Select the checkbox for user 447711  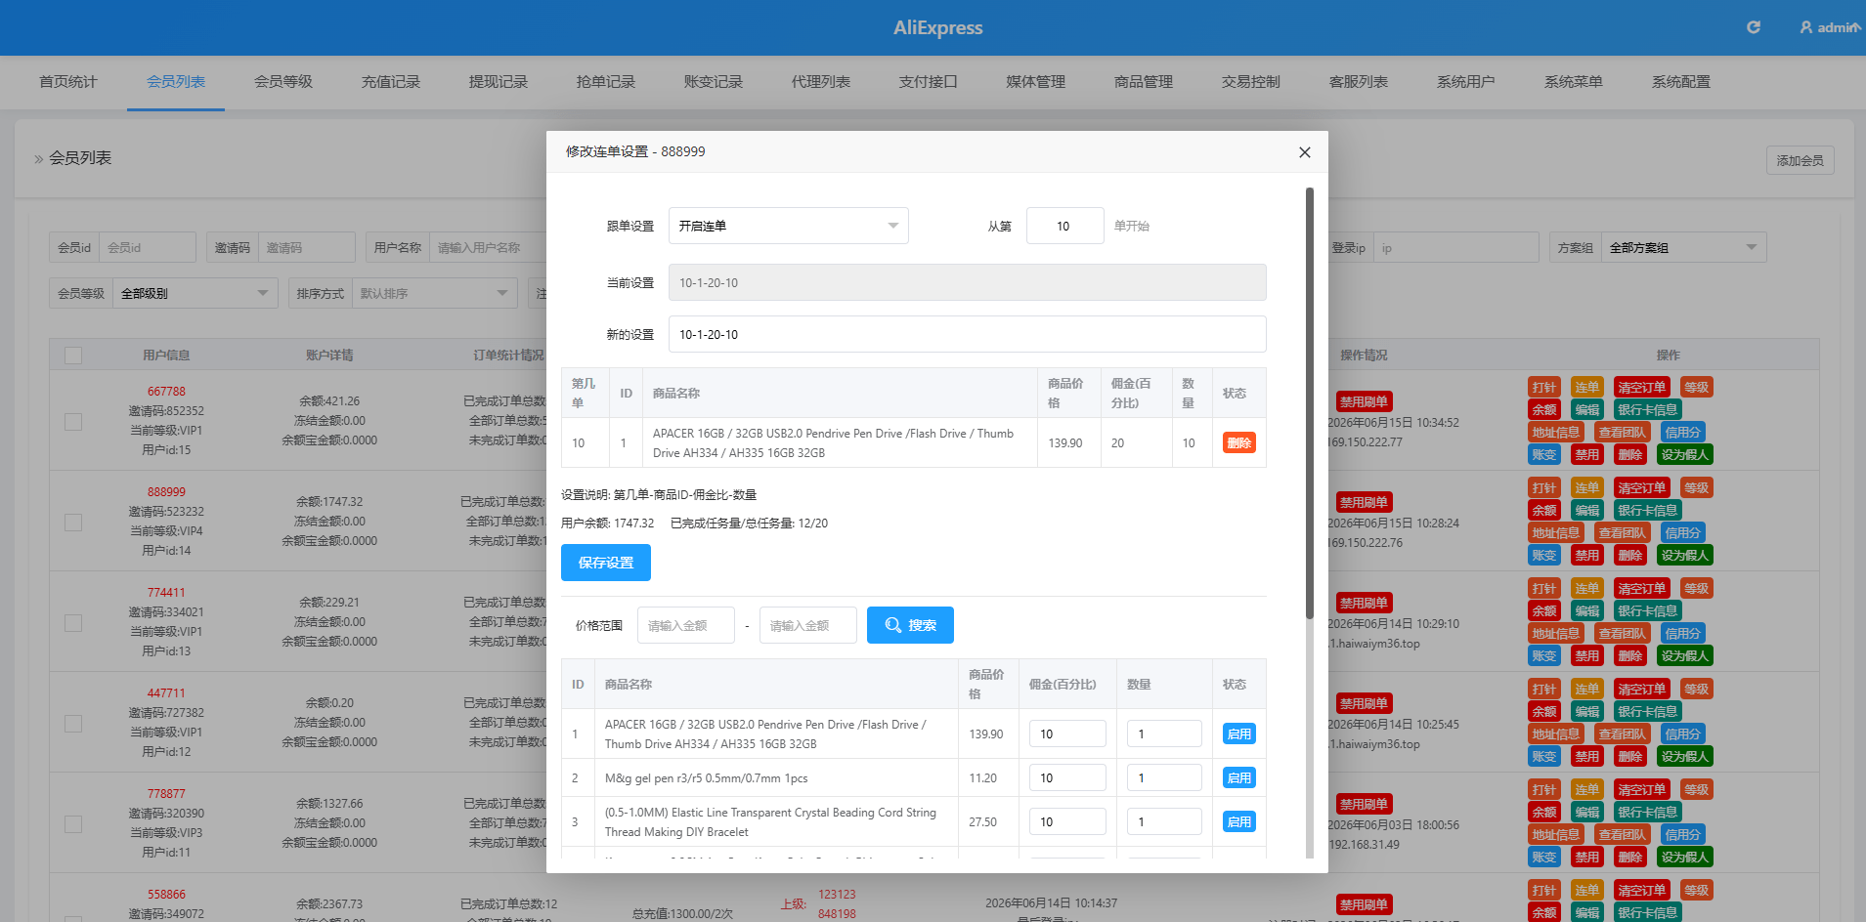(73, 724)
